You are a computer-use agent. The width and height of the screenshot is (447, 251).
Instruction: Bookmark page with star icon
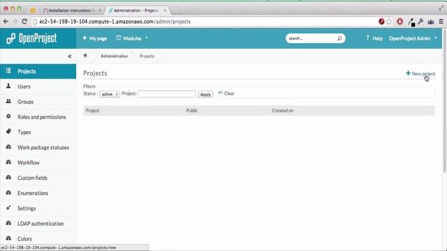pyautogui.click(x=389, y=22)
